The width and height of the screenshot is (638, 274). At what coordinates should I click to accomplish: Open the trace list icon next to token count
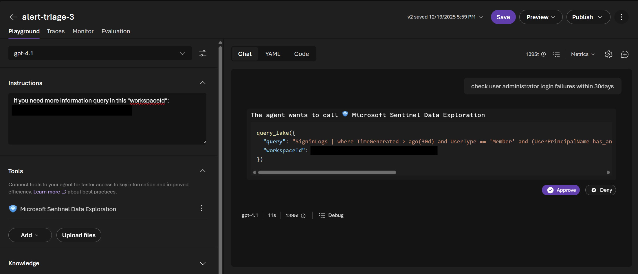coord(557,54)
